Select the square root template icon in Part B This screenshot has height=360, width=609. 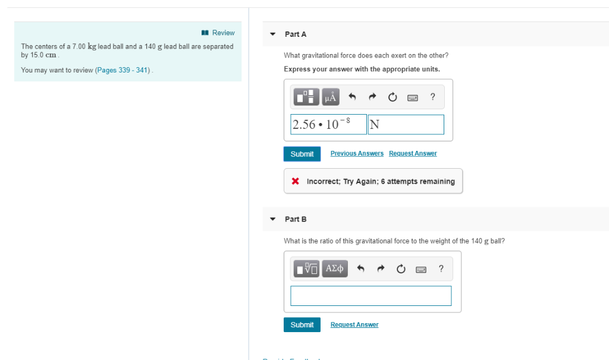point(306,268)
